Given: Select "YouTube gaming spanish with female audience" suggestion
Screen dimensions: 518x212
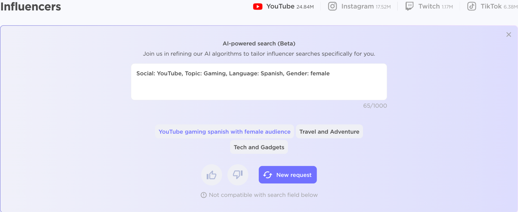Looking at the screenshot, I should (x=224, y=132).
